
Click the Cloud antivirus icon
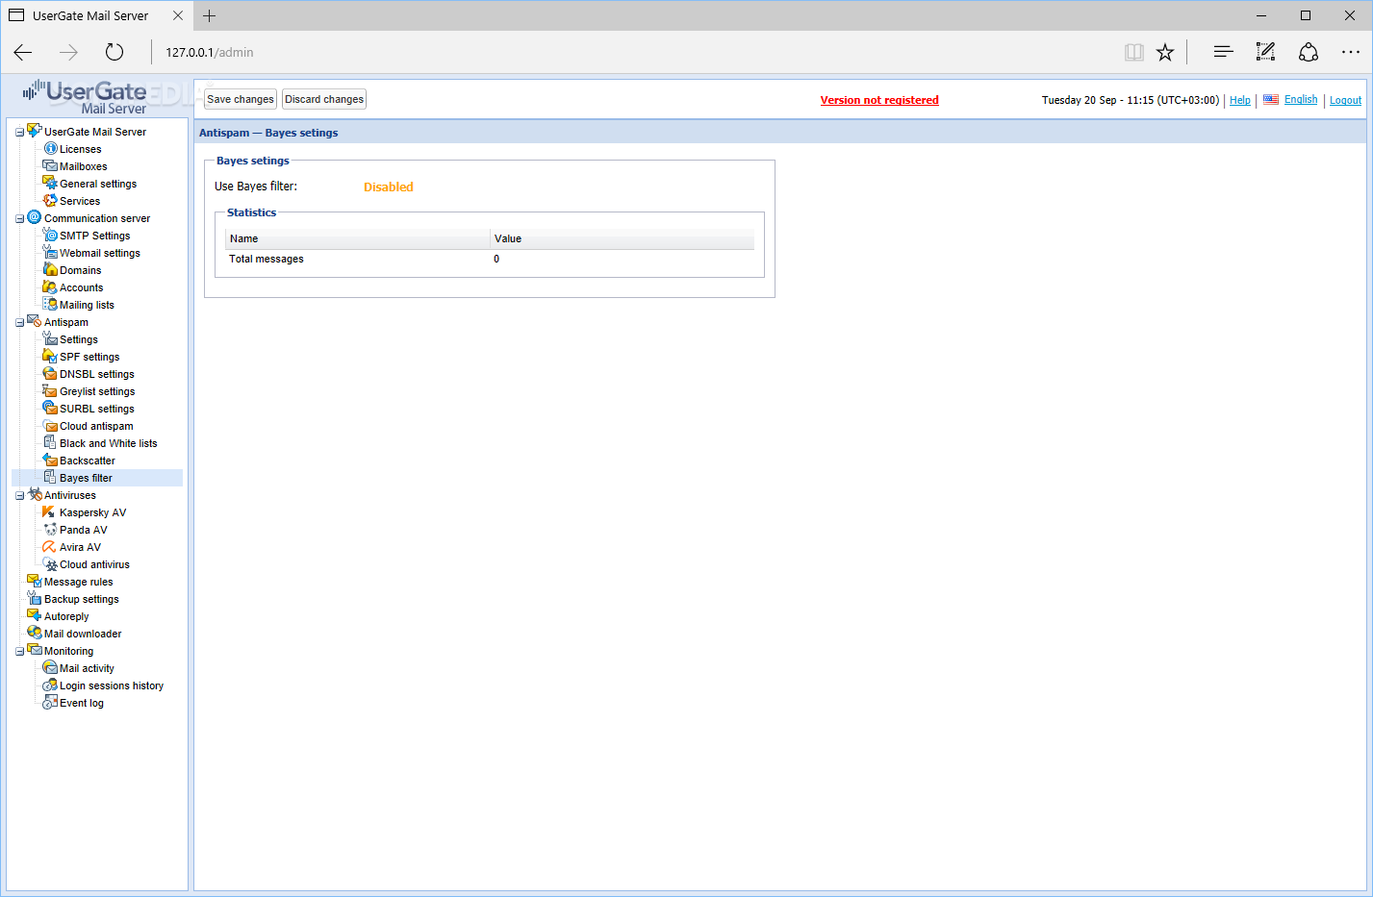(50, 563)
